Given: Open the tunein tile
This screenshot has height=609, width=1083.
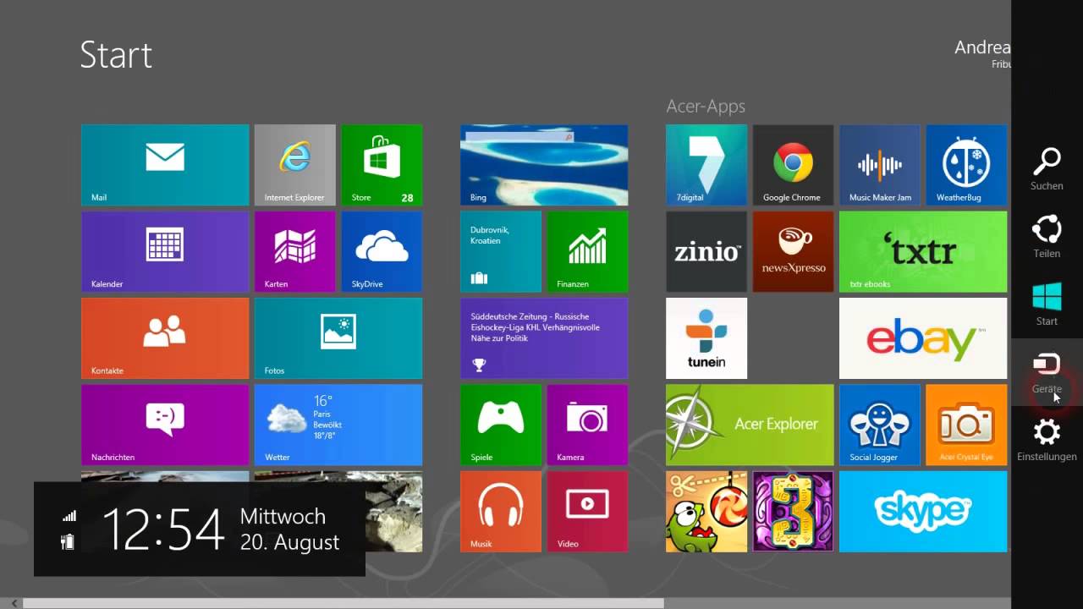Looking at the screenshot, I should [706, 338].
